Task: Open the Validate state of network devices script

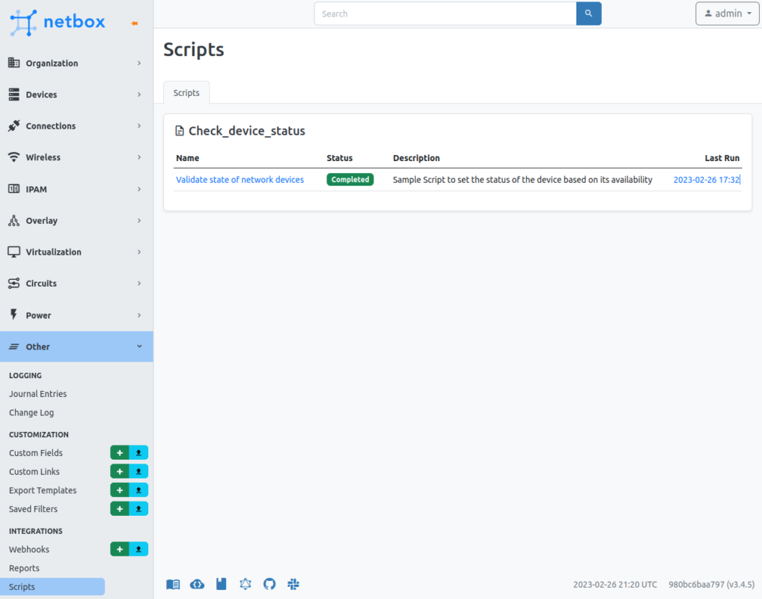Action: 240,180
